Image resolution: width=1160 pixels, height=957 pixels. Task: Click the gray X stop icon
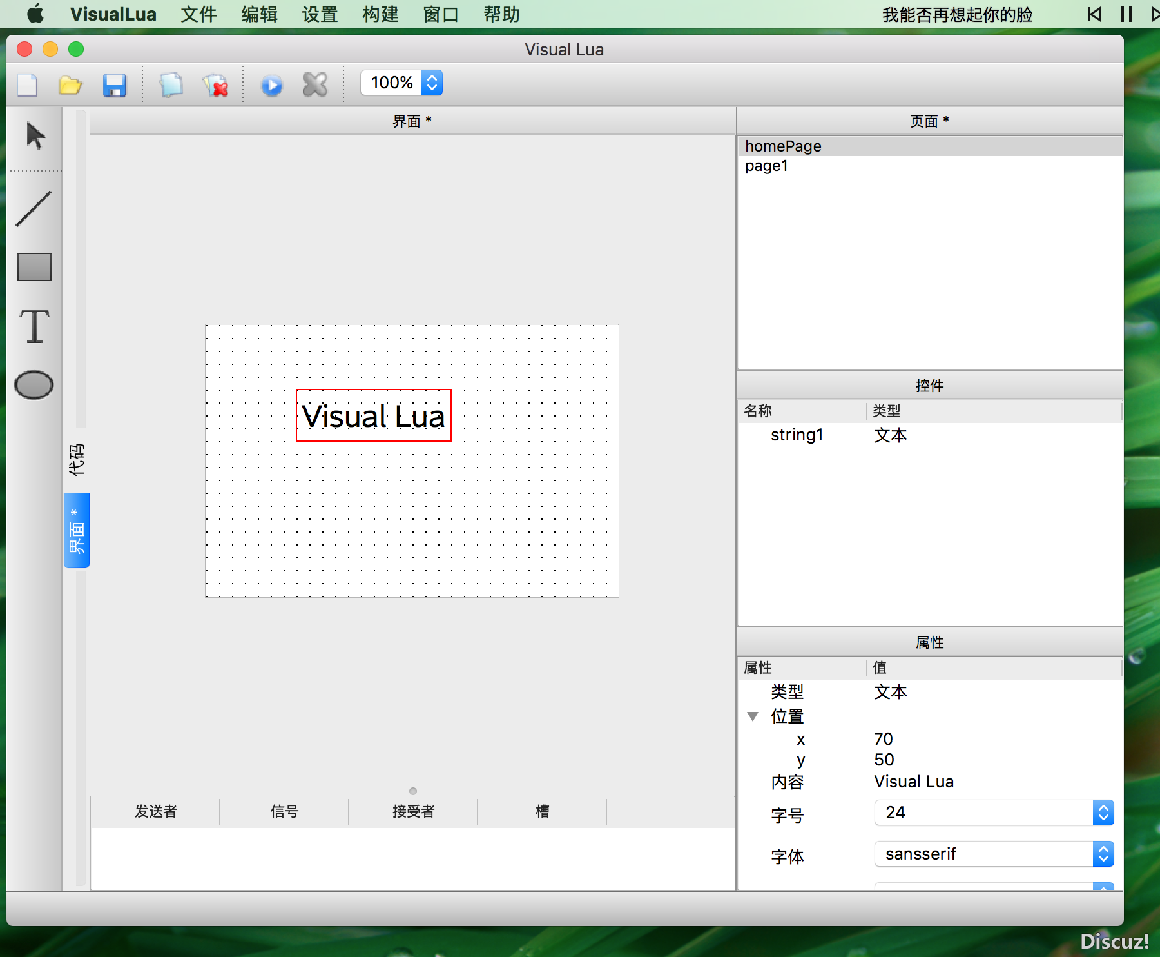coord(315,84)
